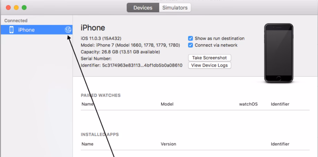Click the Identifier column header in Installed Apps
The height and width of the screenshot is (157, 318).
click(x=280, y=144)
